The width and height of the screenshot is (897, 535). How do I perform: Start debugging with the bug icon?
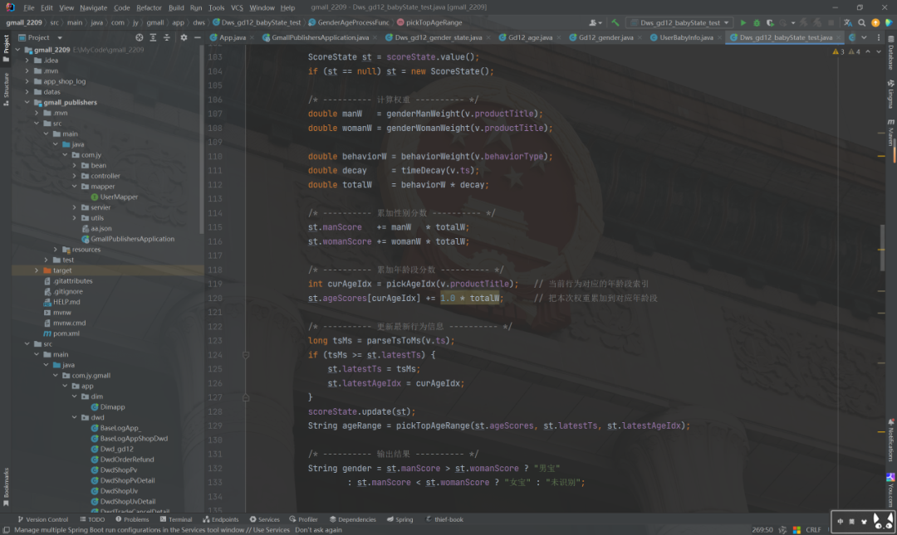pos(757,22)
